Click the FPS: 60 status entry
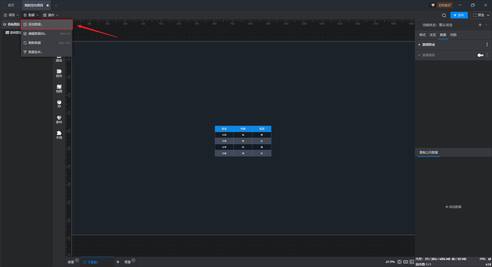492x267 pixels. pyautogui.click(x=485, y=259)
